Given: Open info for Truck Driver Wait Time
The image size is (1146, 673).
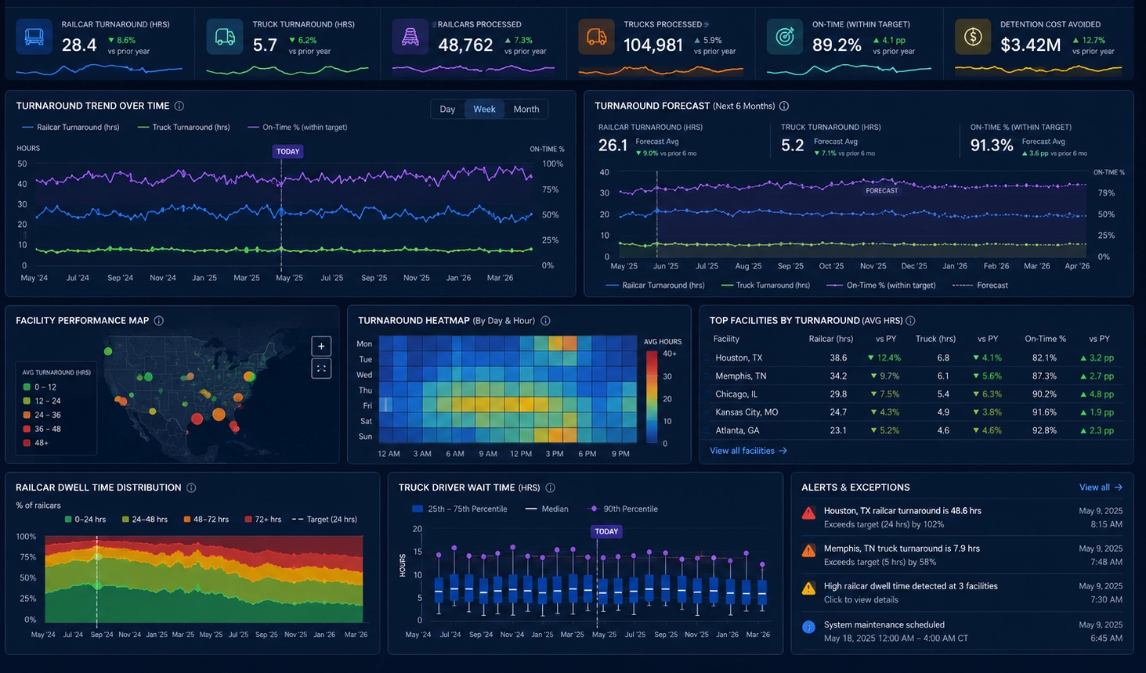Looking at the screenshot, I should point(551,488).
